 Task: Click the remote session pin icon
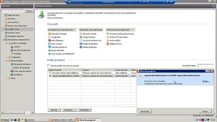[x=70, y=2]
